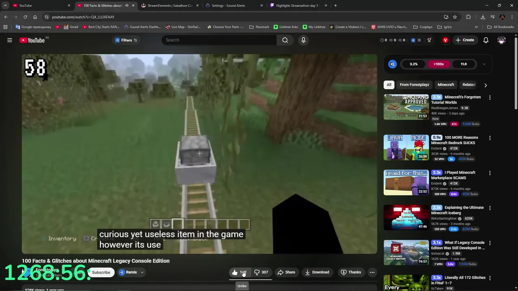Like or unlike the video with the thumbs-up
The width and height of the screenshot is (518, 291).
(x=240, y=272)
